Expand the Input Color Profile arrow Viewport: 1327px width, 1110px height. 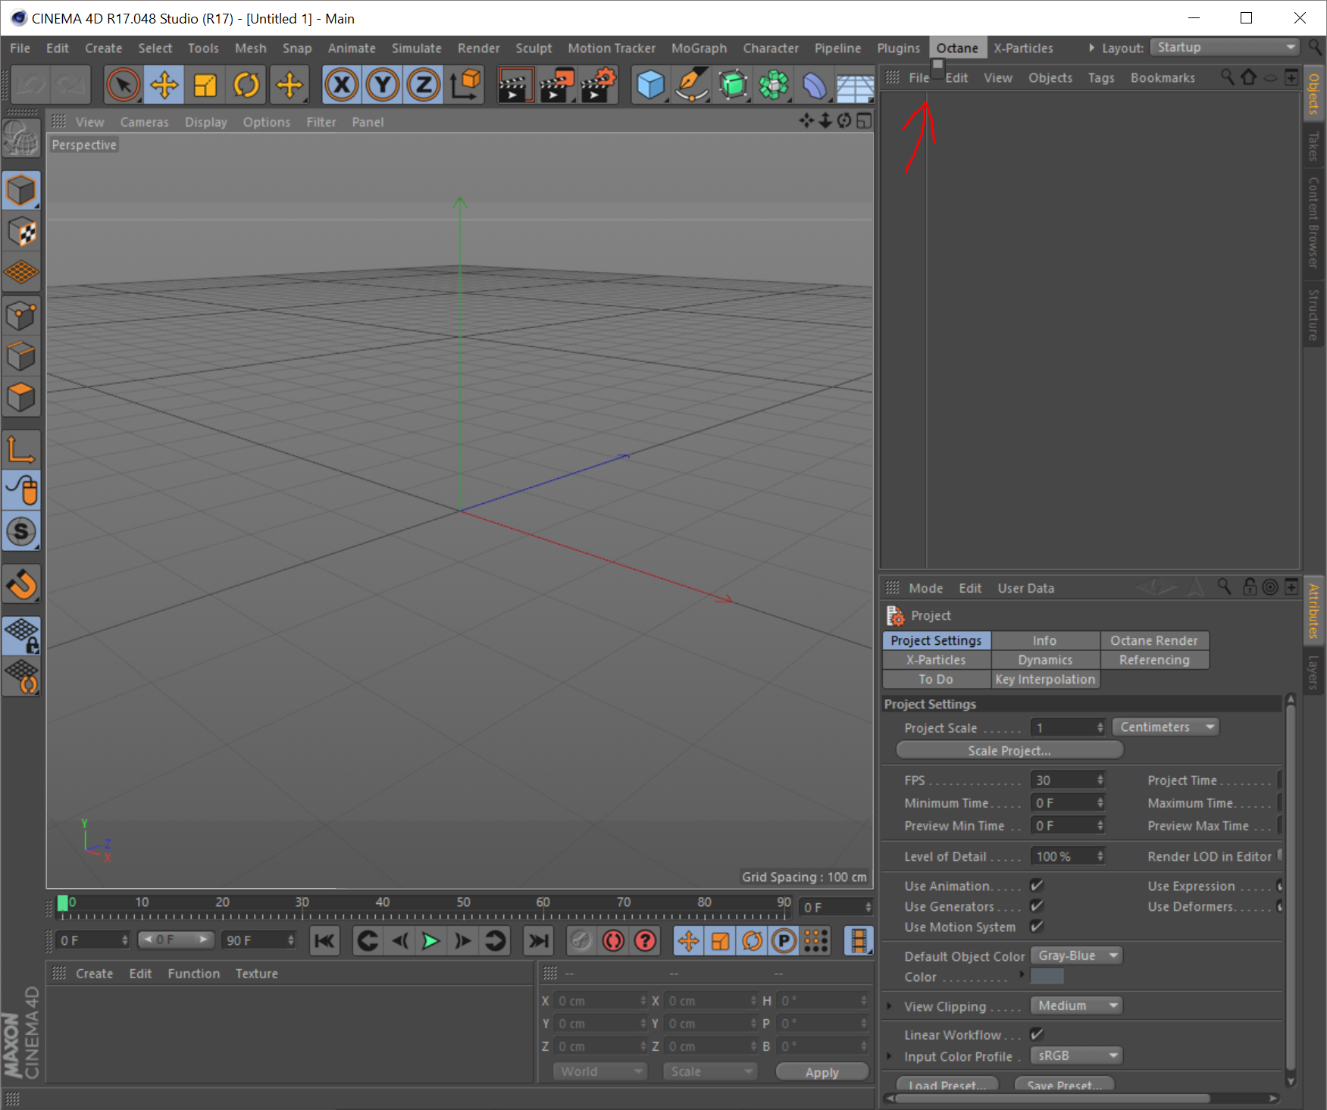tap(890, 1056)
